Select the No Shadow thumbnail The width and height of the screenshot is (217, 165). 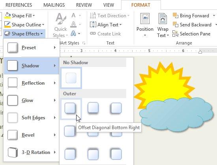pos(71,78)
